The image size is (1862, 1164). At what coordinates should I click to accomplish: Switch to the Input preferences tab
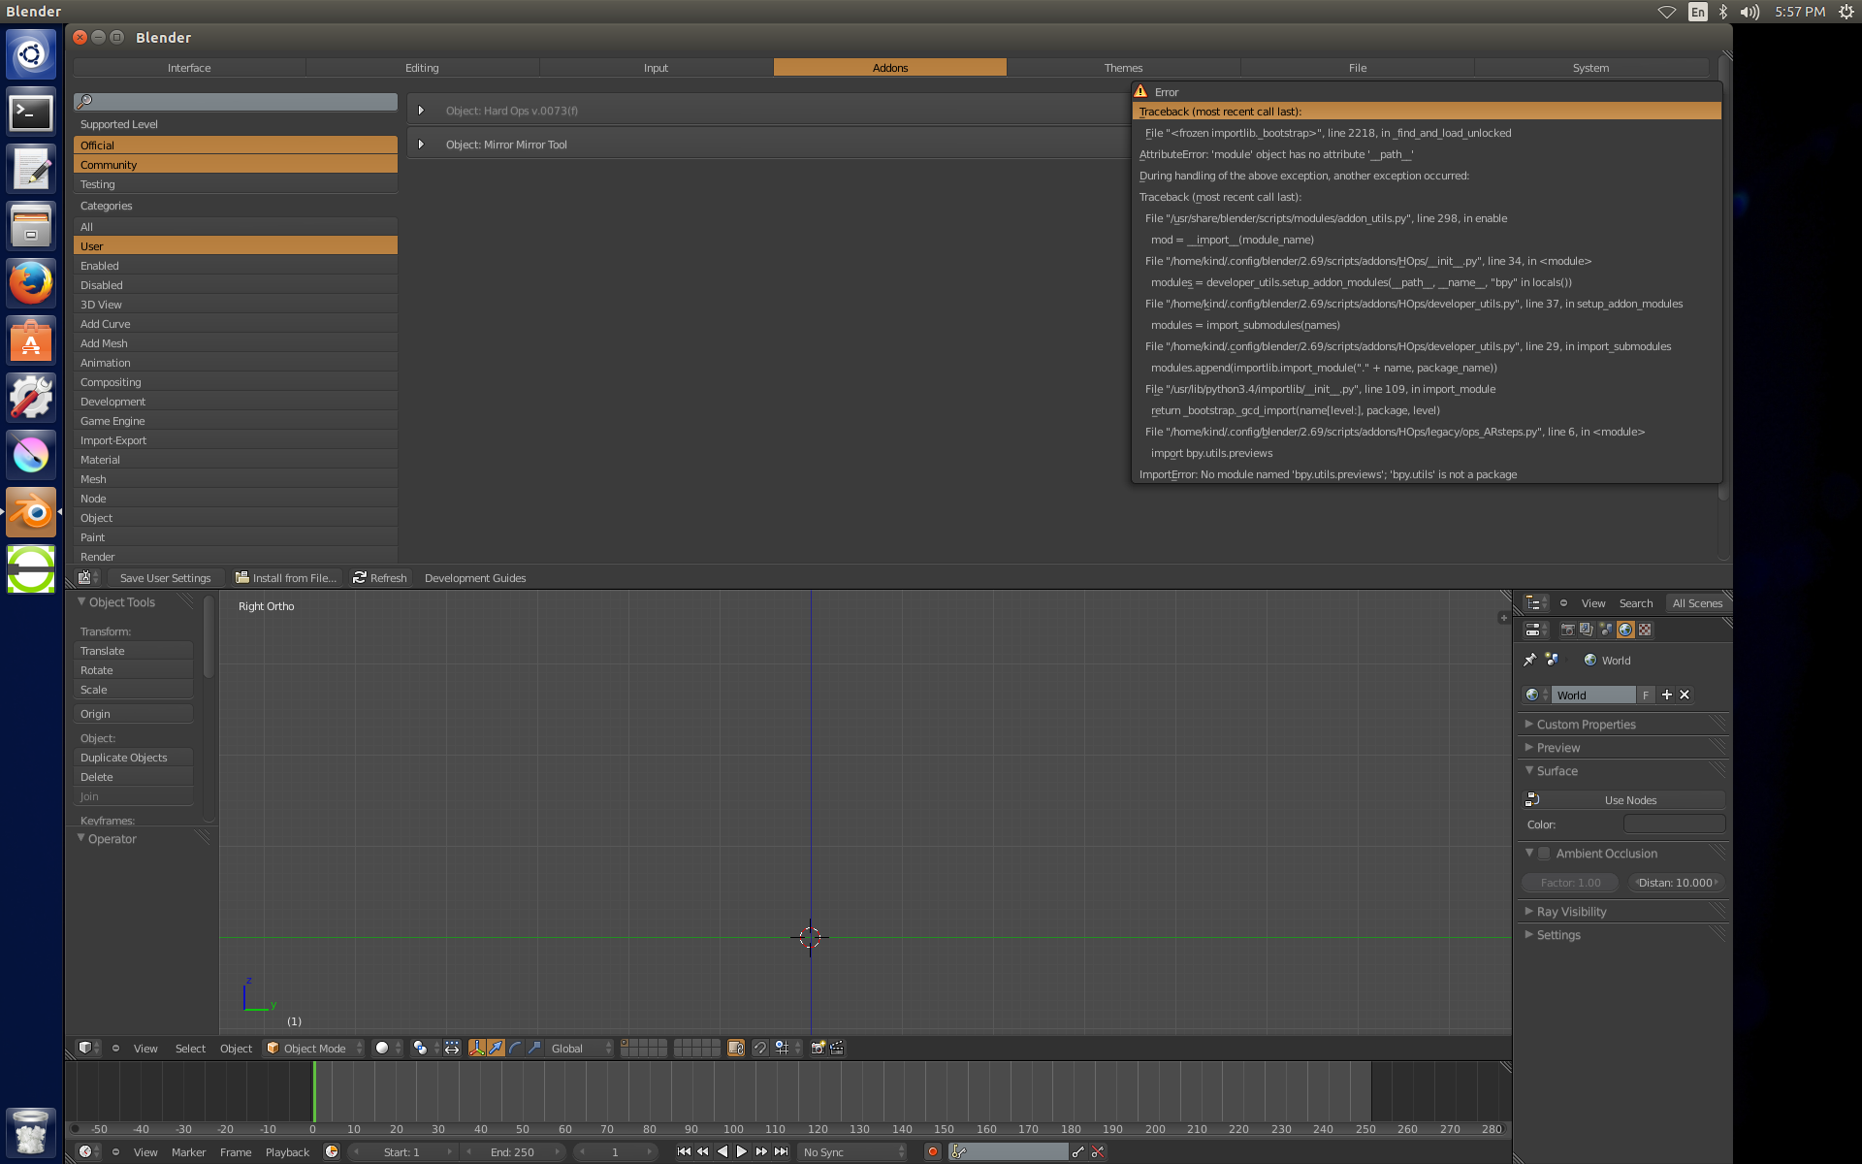click(x=656, y=68)
